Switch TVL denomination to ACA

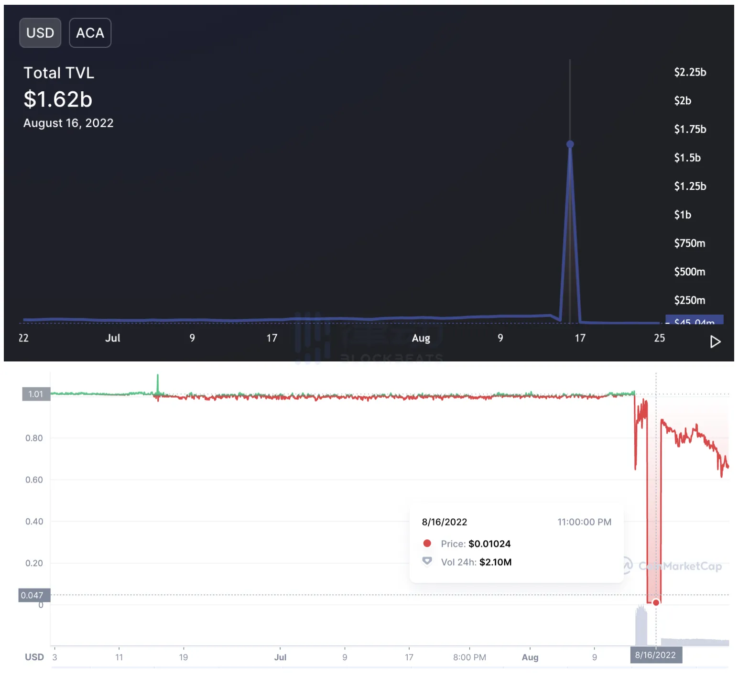pos(90,33)
